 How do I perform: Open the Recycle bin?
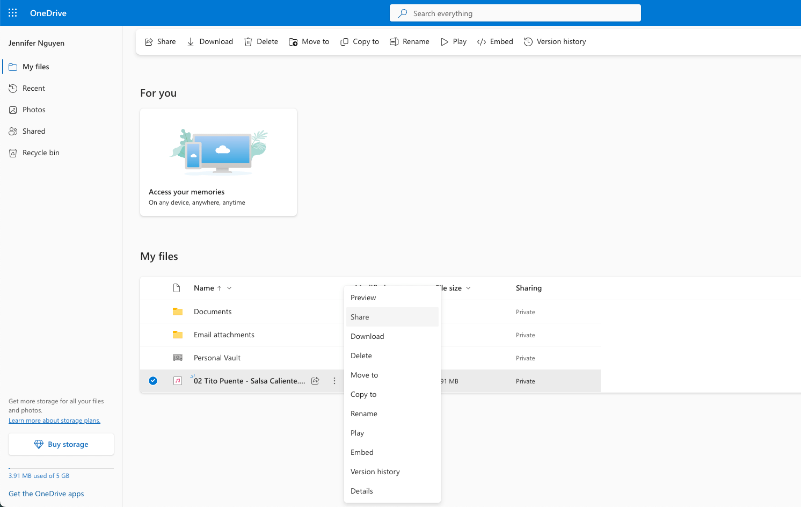coord(61,153)
